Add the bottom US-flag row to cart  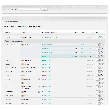(103, 103)
